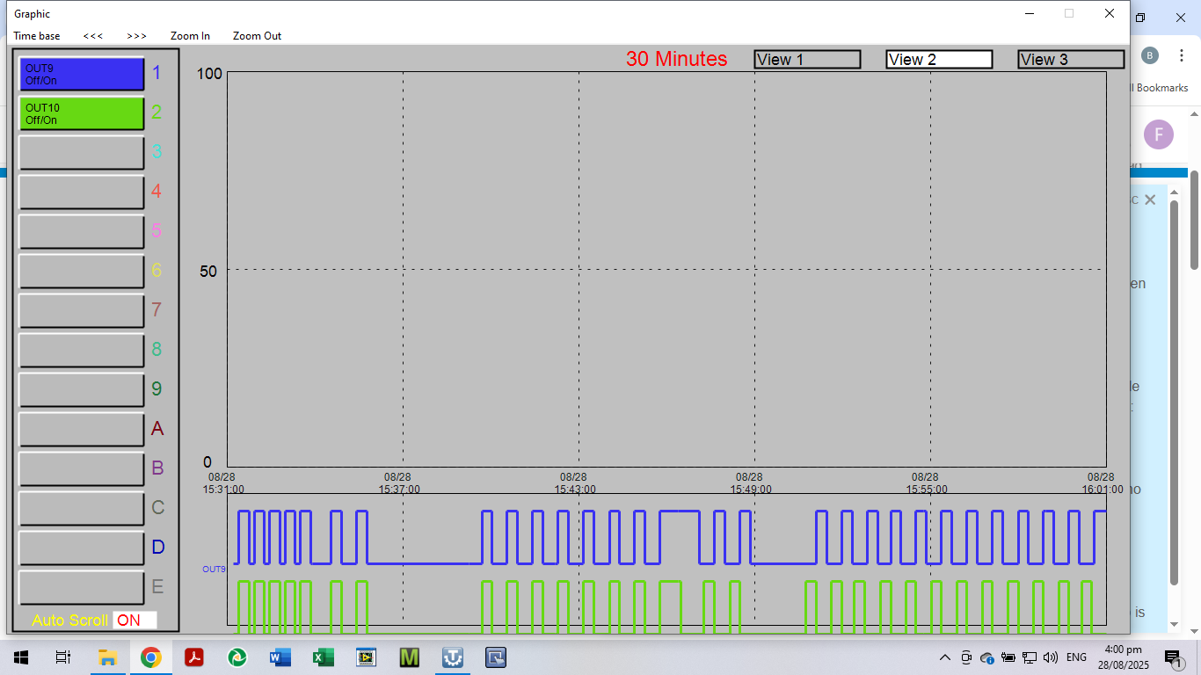
Task: Switch to View 3
Action: pyautogui.click(x=1071, y=60)
